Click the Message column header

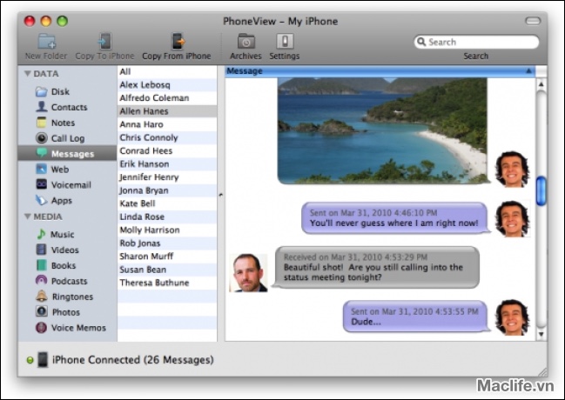click(380, 71)
